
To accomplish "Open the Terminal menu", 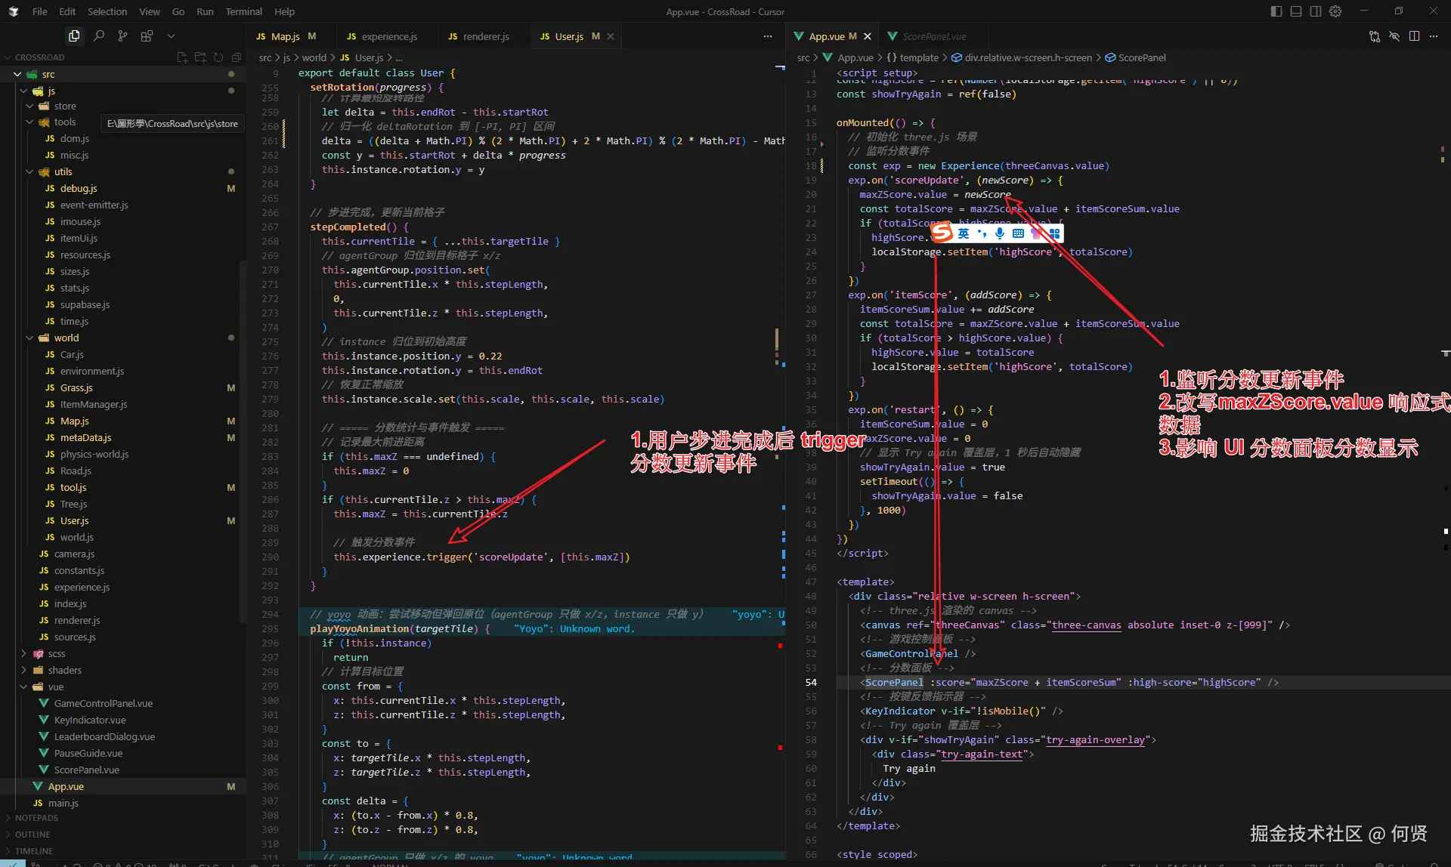I will point(243,11).
